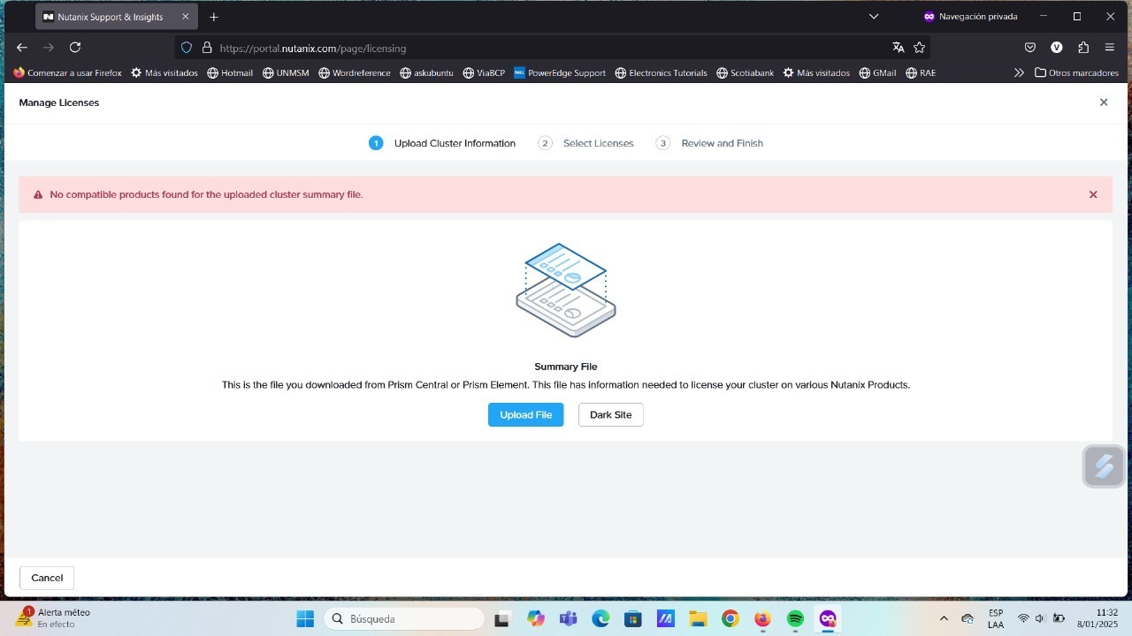Reload the current page
The height and width of the screenshot is (636, 1132).
tap(75, 48)
